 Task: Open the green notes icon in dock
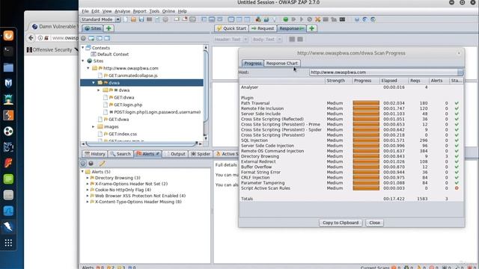click(x=8, y=179)
